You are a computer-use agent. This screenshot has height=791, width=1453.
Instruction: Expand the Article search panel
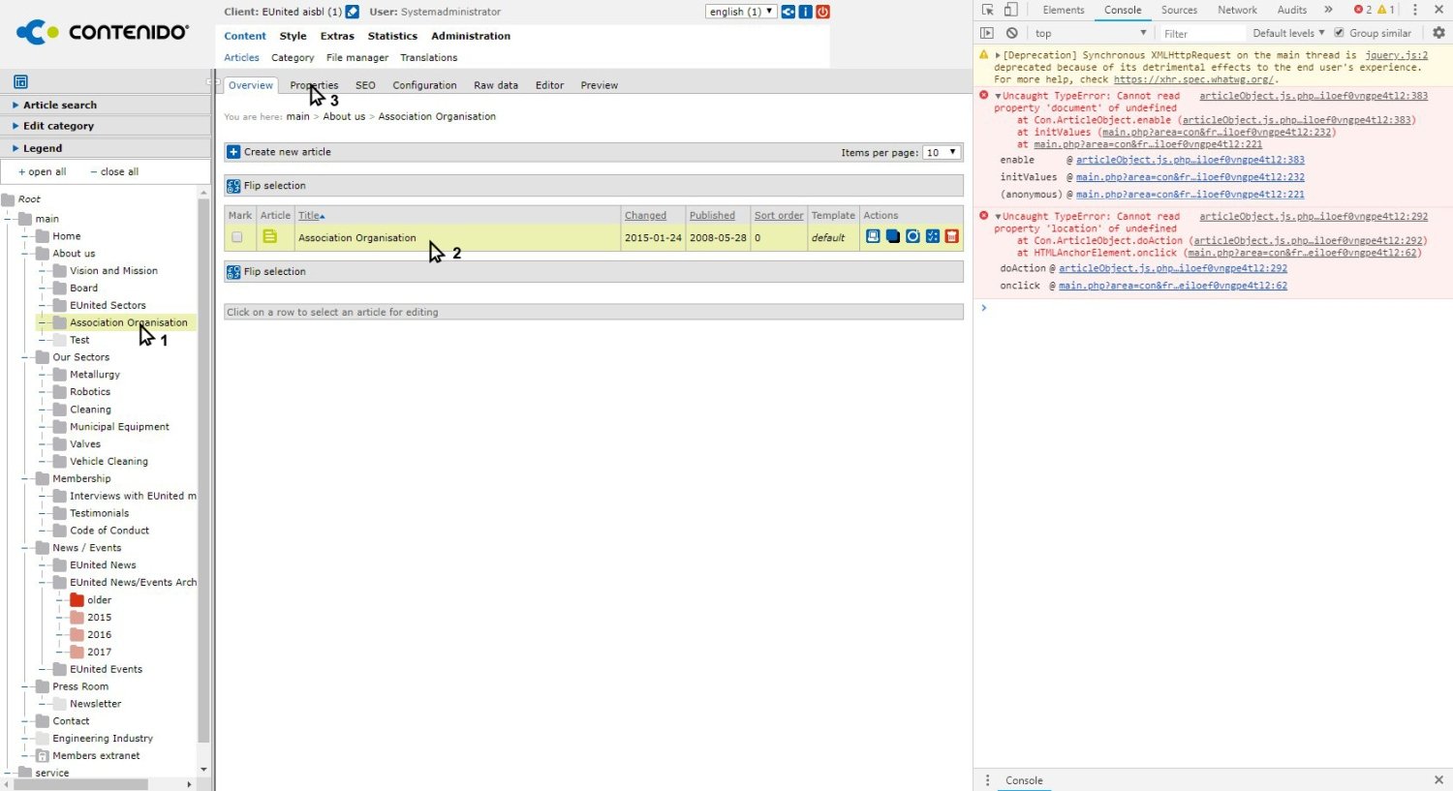coord(60,105)
